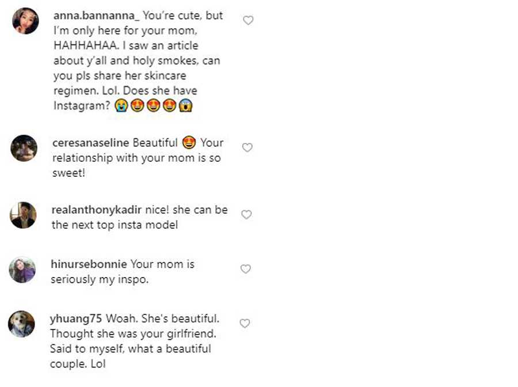Viewport: 518px width, 387px height.
Task: Open ceresanaseline's profile picture
Action: click(24, 148)
